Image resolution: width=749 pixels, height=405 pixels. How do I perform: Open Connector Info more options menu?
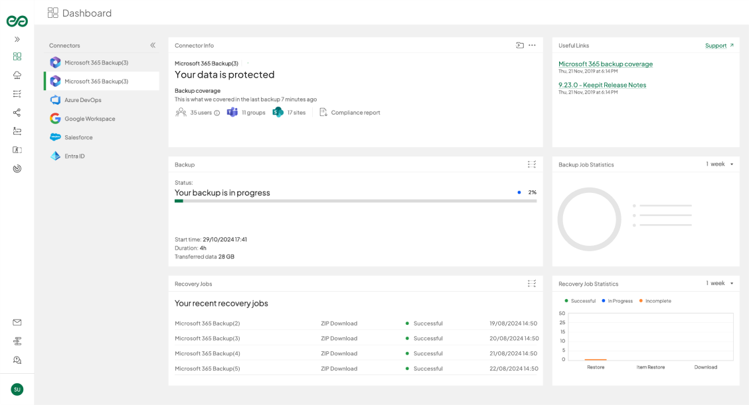point(532,45)
